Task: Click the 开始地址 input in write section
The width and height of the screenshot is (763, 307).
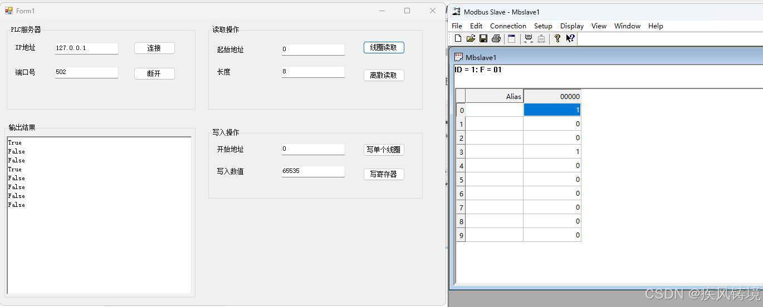Action: click(313, 149)
